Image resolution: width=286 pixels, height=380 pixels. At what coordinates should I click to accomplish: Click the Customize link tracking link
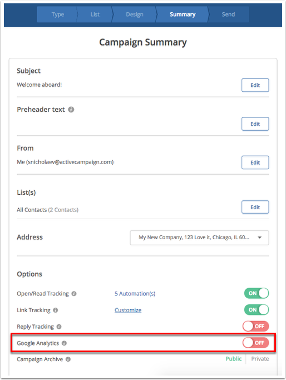tap(128, 310)
